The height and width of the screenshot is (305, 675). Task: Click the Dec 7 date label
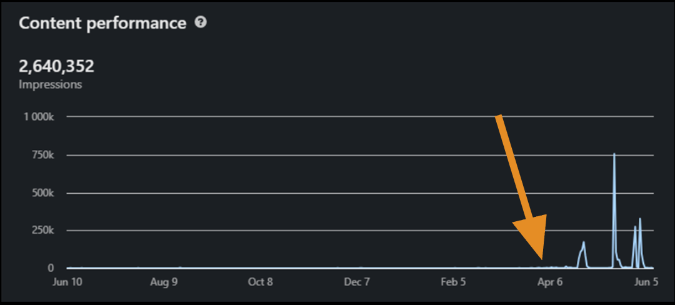tap(356, 282)
